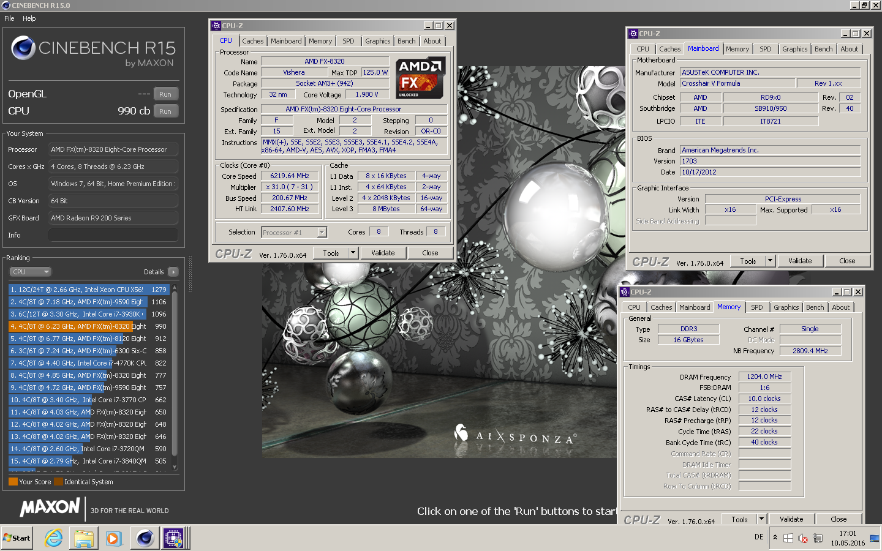Open the Tools dropdown arrow in Mainboard window

click(771, 261)
